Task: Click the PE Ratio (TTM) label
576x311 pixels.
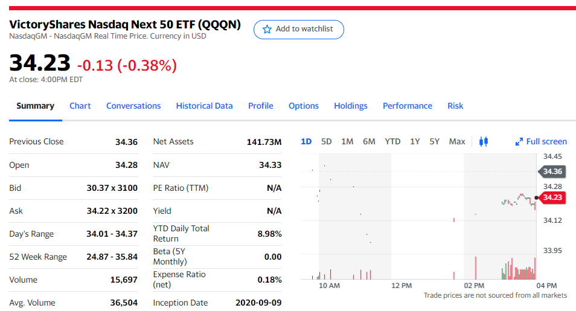Action: tap(181, 188)
